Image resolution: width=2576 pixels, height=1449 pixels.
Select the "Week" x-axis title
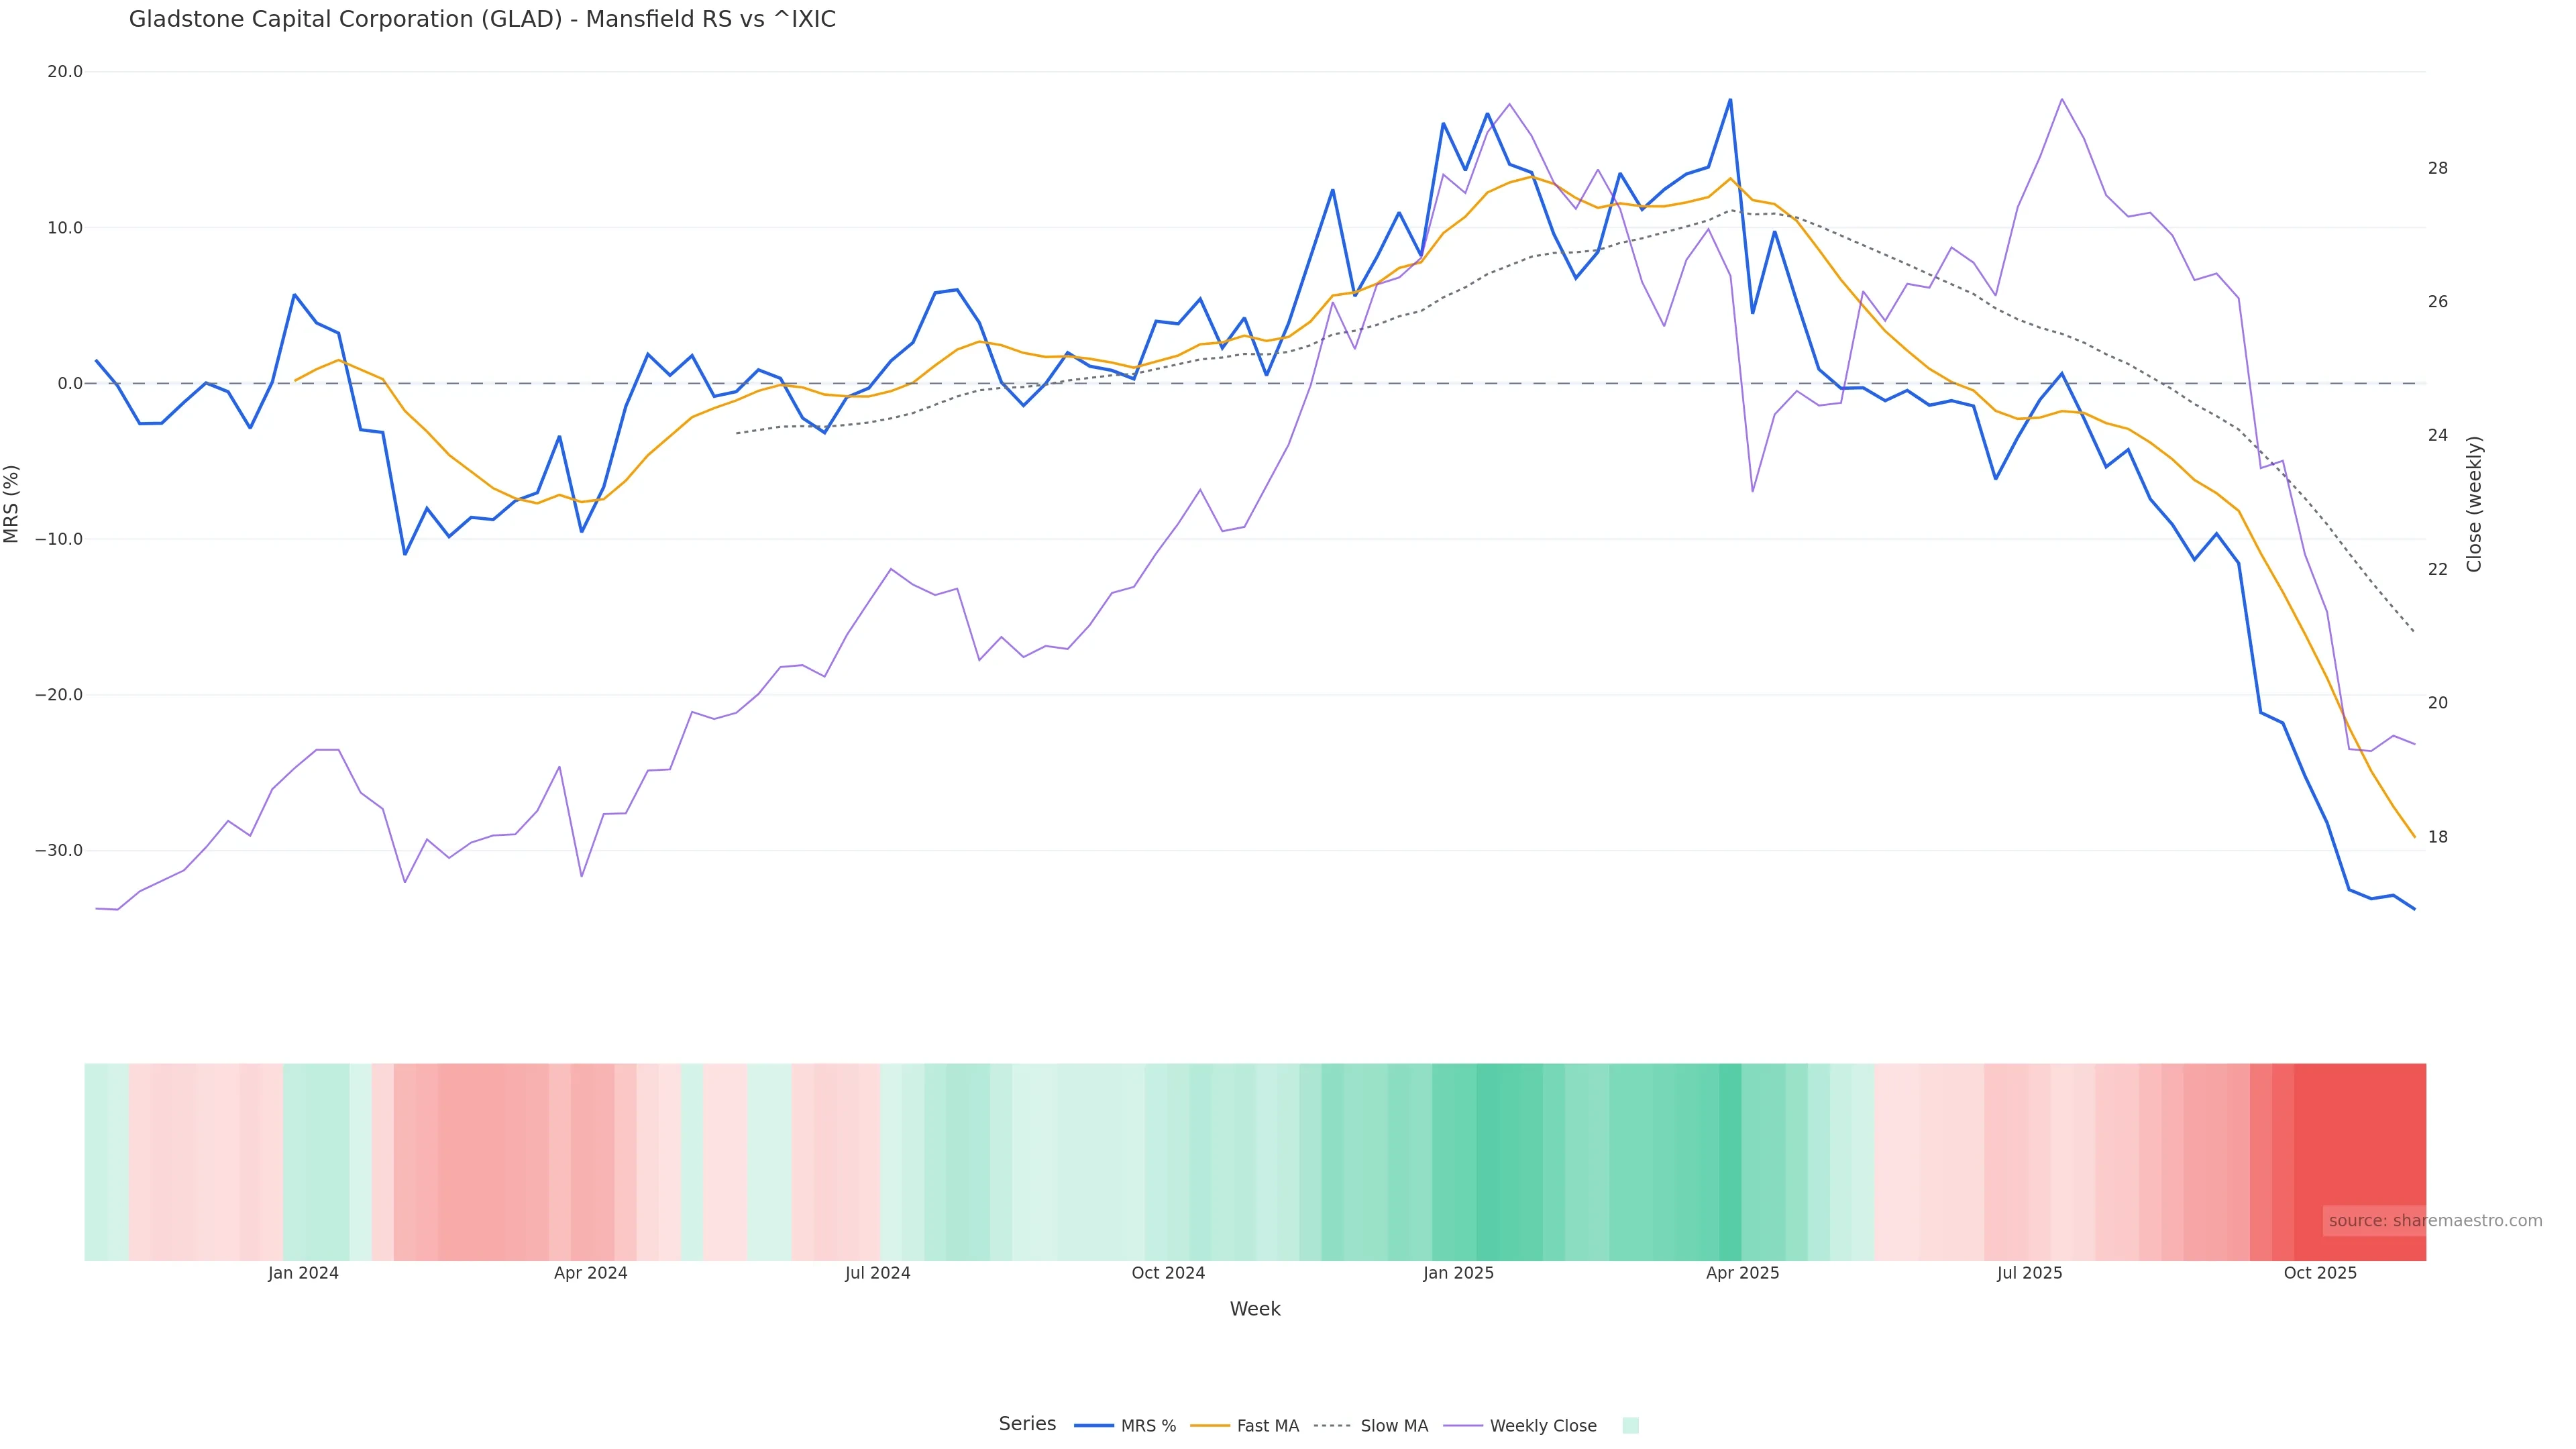pos(1254,1309)
